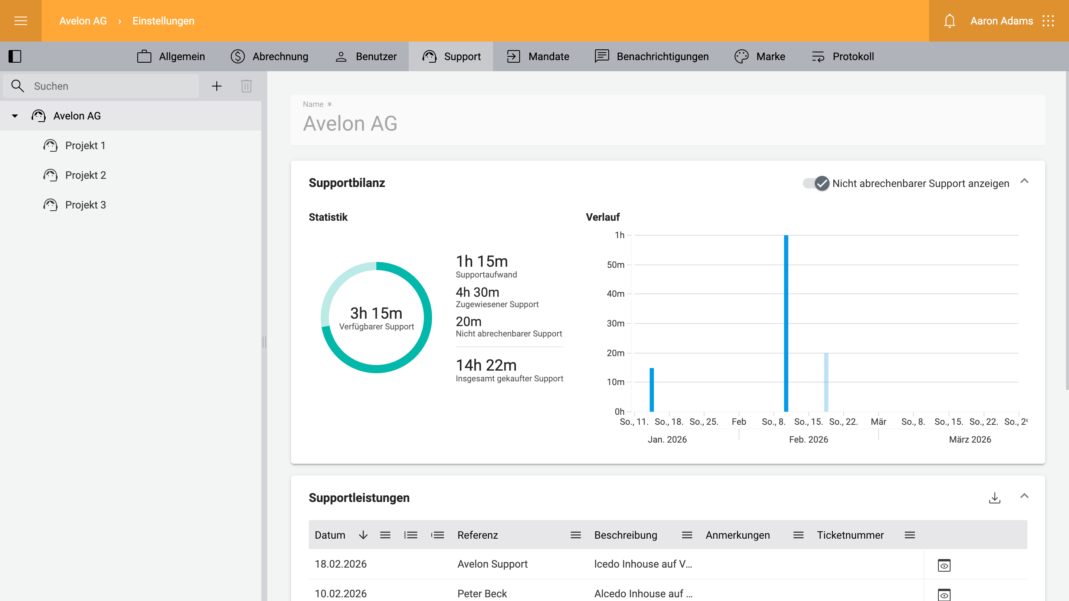Screen dimensions: 1069x601
Task: Collapse the Avelon AG tree node
Action: [15, 116]
